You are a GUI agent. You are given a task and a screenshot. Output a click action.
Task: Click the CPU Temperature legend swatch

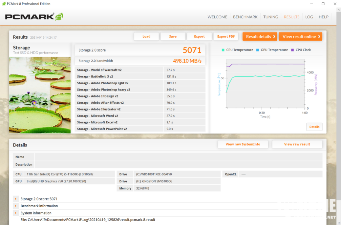click(223, 50)
